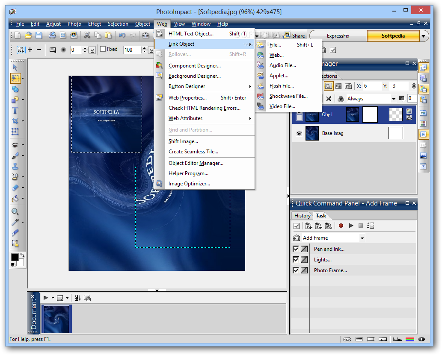442x355 pixels.
Task: Click the Undo arrow icon
Action: coord(122,35)
